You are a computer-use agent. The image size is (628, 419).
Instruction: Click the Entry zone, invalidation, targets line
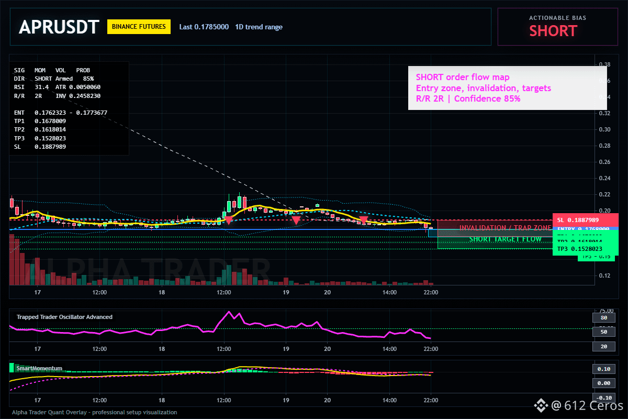pos(484,88)
